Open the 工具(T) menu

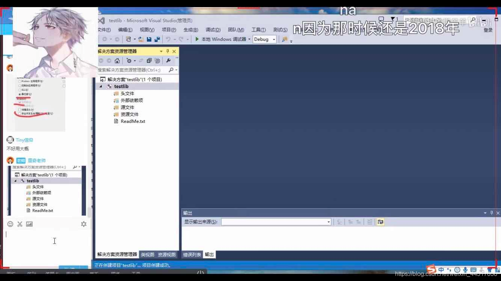tap(258, 30)
